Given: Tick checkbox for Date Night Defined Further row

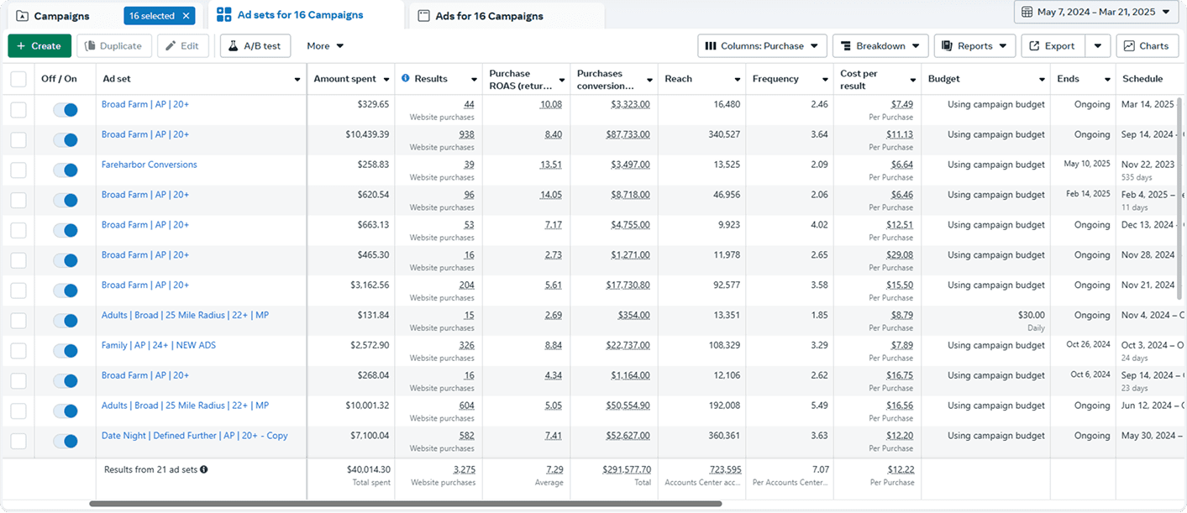Looking at the screenshot, I should point(18,441).
